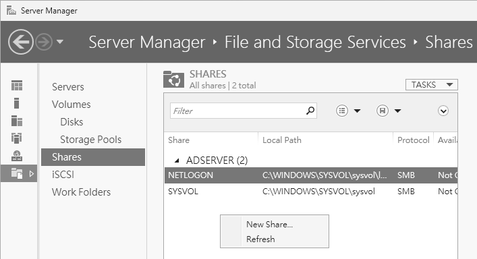Select the SYSVOL share row
Image resolution: width=477 pixels, height=259 pixels.
pos(311,192)
